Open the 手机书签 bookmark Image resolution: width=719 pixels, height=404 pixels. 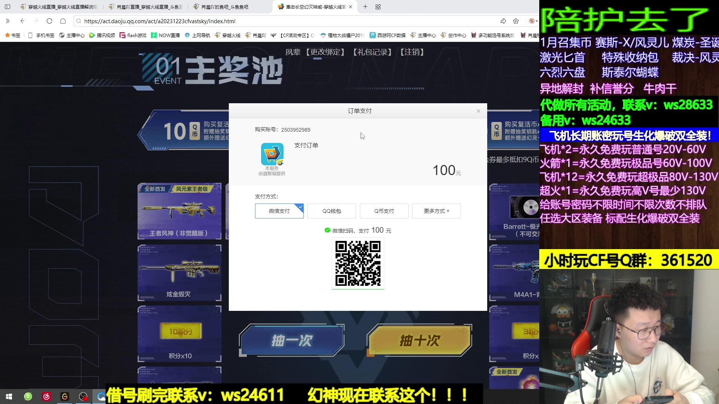(41, 35)
